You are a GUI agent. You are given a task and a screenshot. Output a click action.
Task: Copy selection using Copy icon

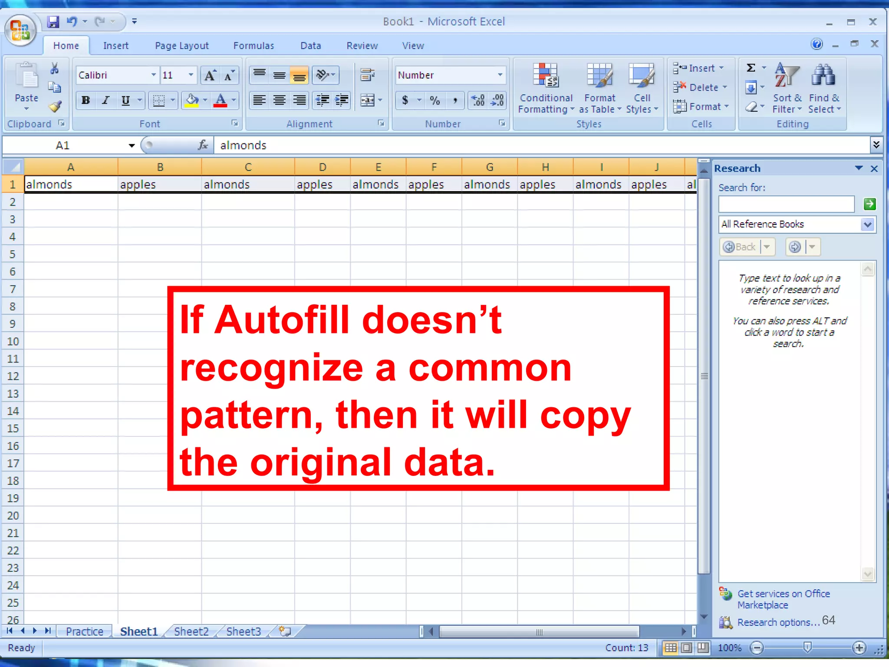click(x=54, y=87)
